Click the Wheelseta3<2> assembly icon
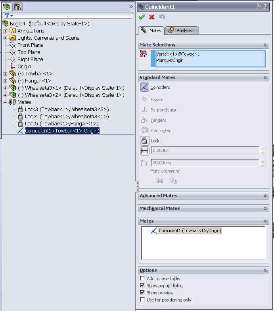Image resolution: width=274 pixels, height=311 pixels. (x=13, y=95)
